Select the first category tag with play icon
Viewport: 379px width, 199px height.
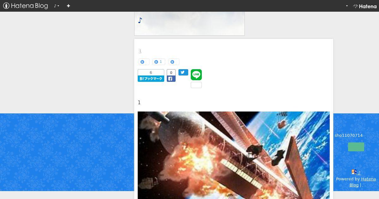tap(144, 62)
